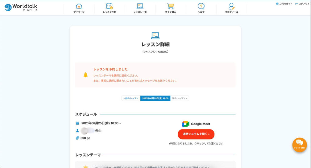Go to 次のレッスン
311x168 pixels.
tap(179, 98)
